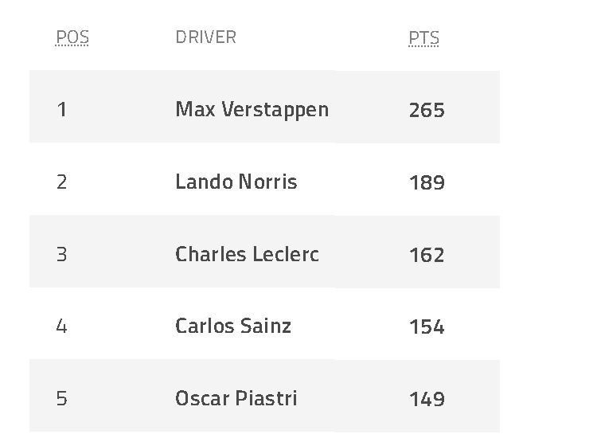Select position 3 cell

pyautogui.click(x=61, y=254)
